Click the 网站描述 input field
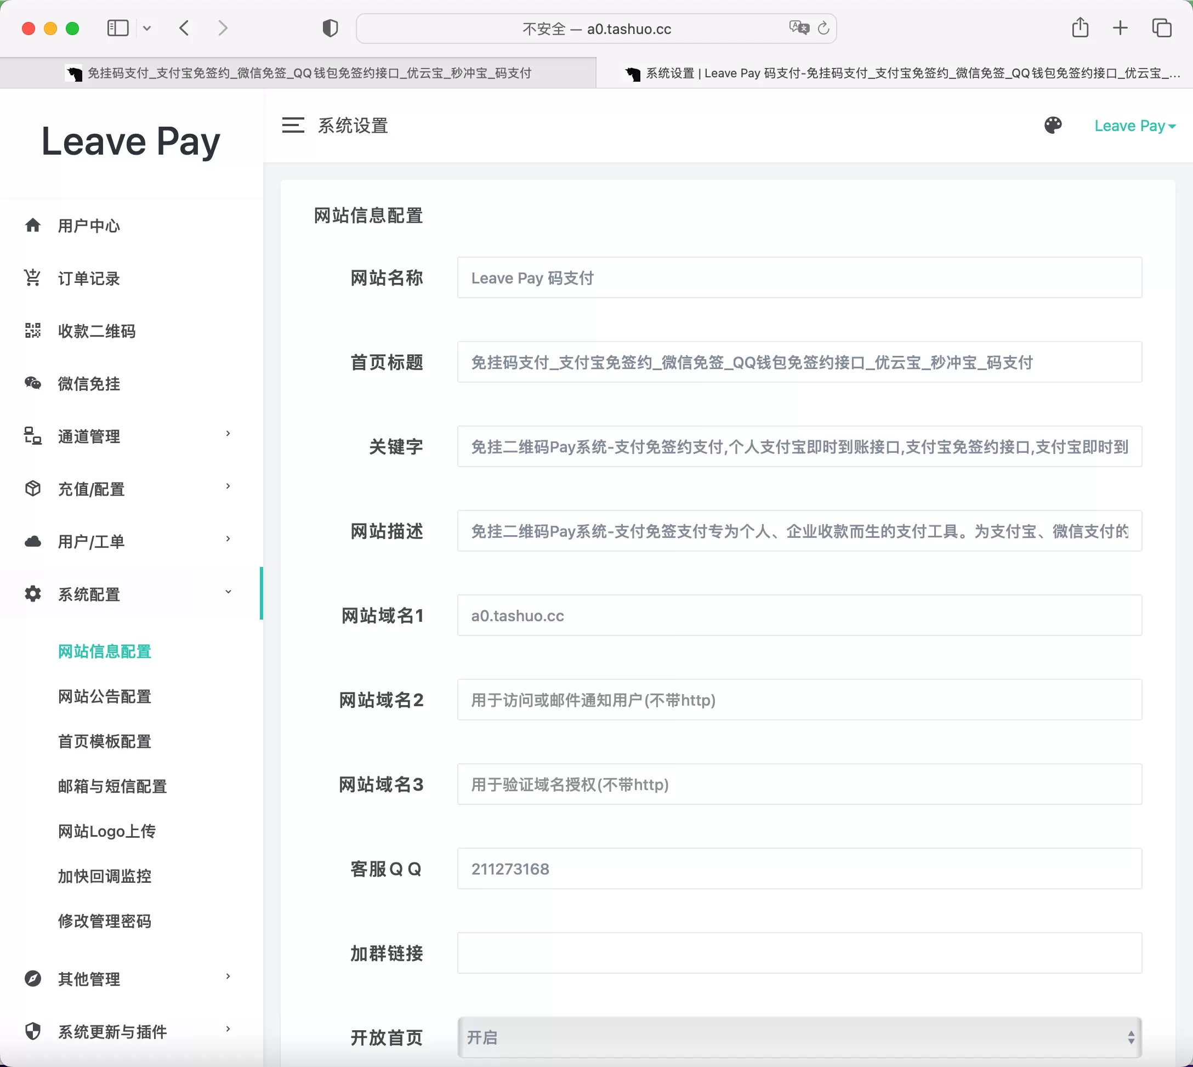1193x1067 pixels. click(800, 531)
